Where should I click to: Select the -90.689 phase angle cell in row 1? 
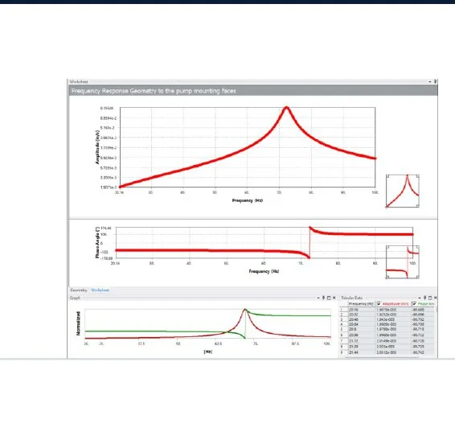point(423,310)
